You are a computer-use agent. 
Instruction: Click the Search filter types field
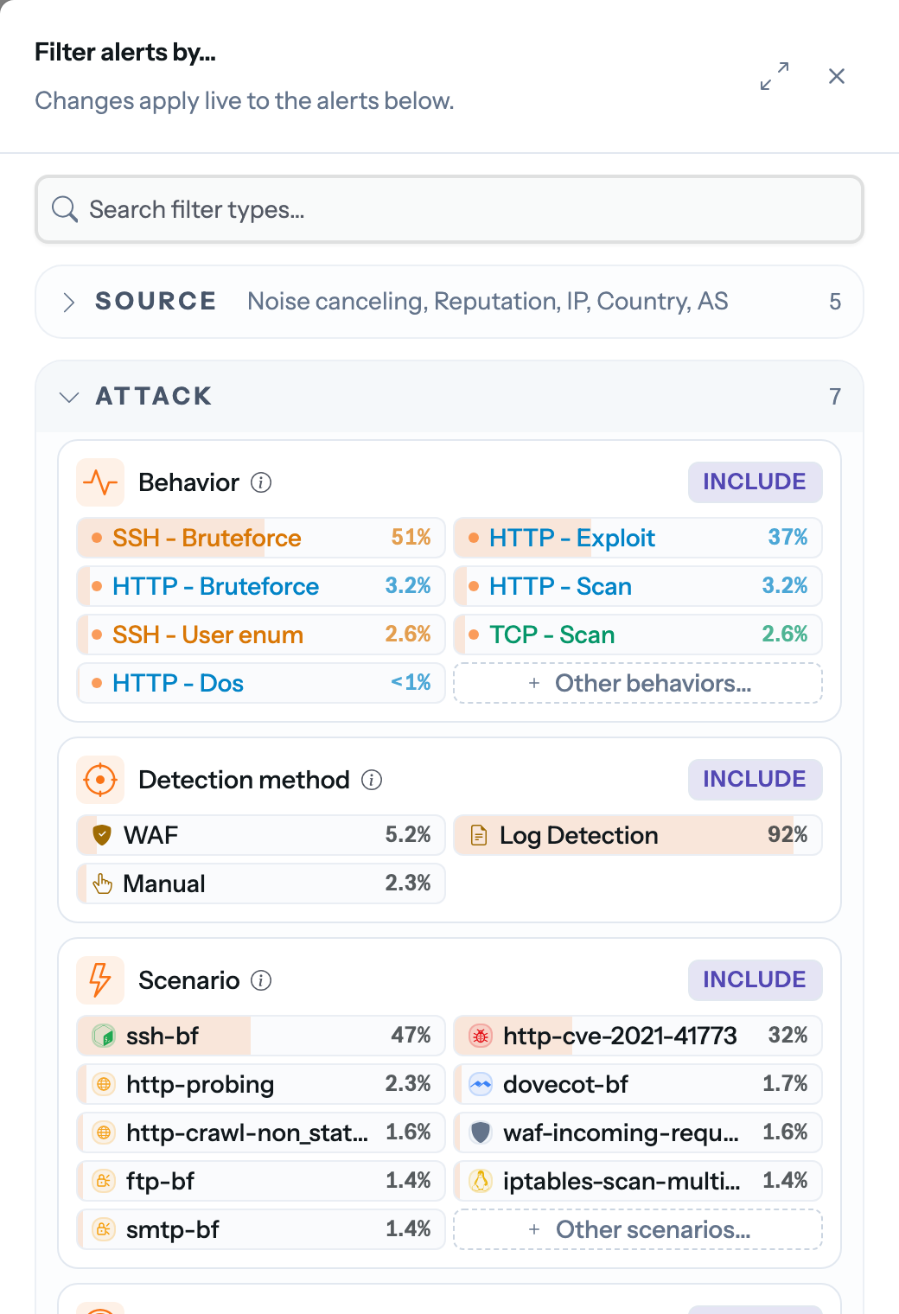(449, 209)
